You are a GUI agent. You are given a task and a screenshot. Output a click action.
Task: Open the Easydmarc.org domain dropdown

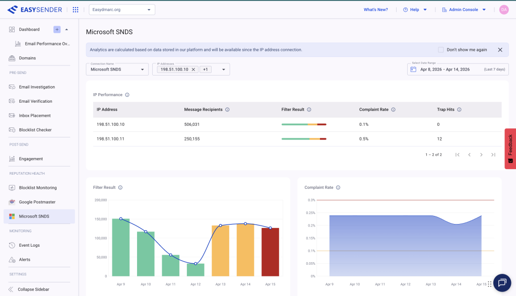pyautogui.click(x=122, y=10)
